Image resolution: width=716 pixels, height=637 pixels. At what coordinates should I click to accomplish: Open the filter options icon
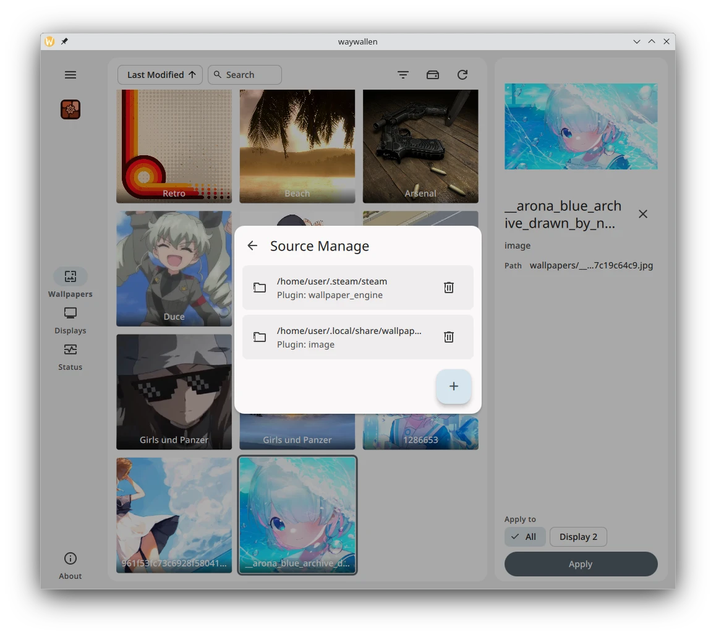tap(403, 75)
